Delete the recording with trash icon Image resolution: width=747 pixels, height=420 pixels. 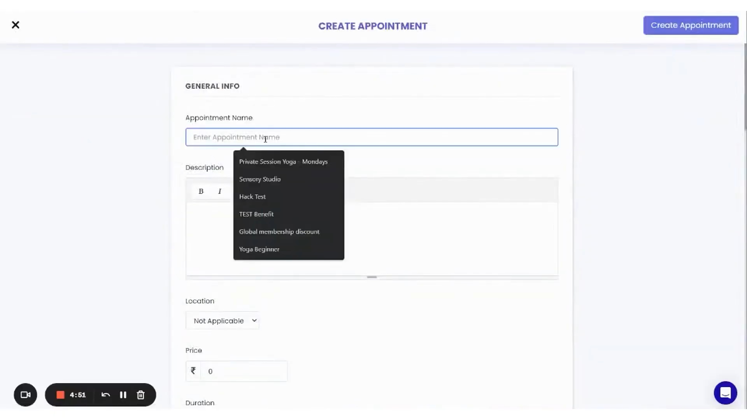pos(140,395)
